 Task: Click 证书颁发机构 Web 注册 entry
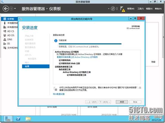click(69, 63)
